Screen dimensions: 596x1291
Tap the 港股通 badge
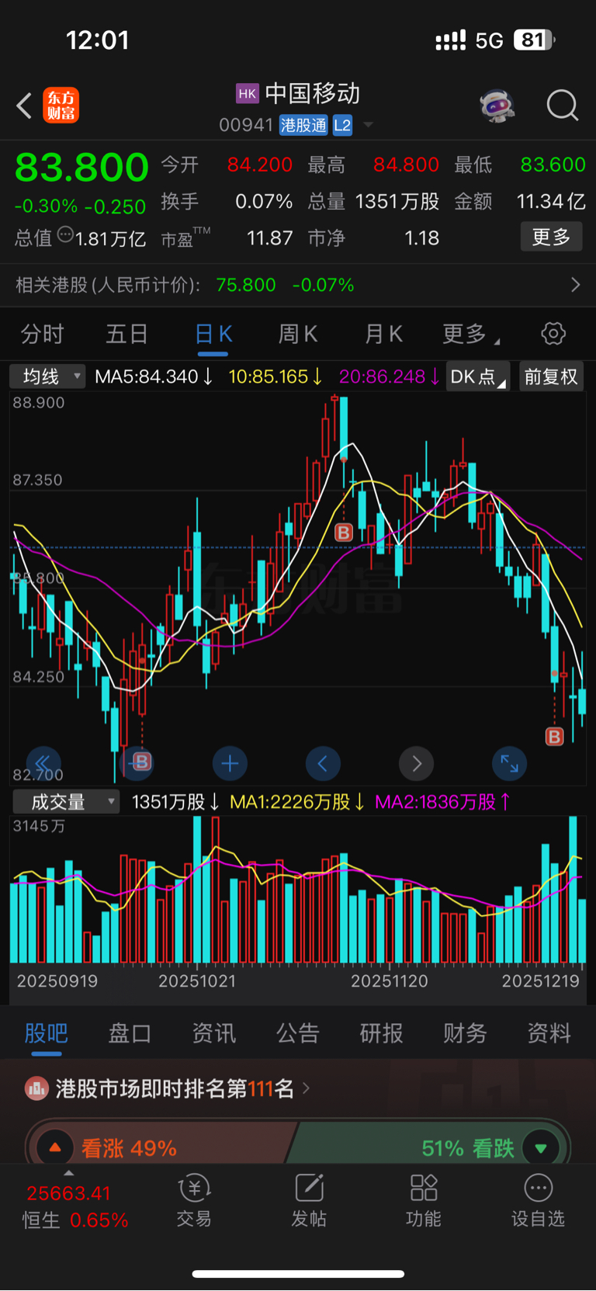(303, 125)
